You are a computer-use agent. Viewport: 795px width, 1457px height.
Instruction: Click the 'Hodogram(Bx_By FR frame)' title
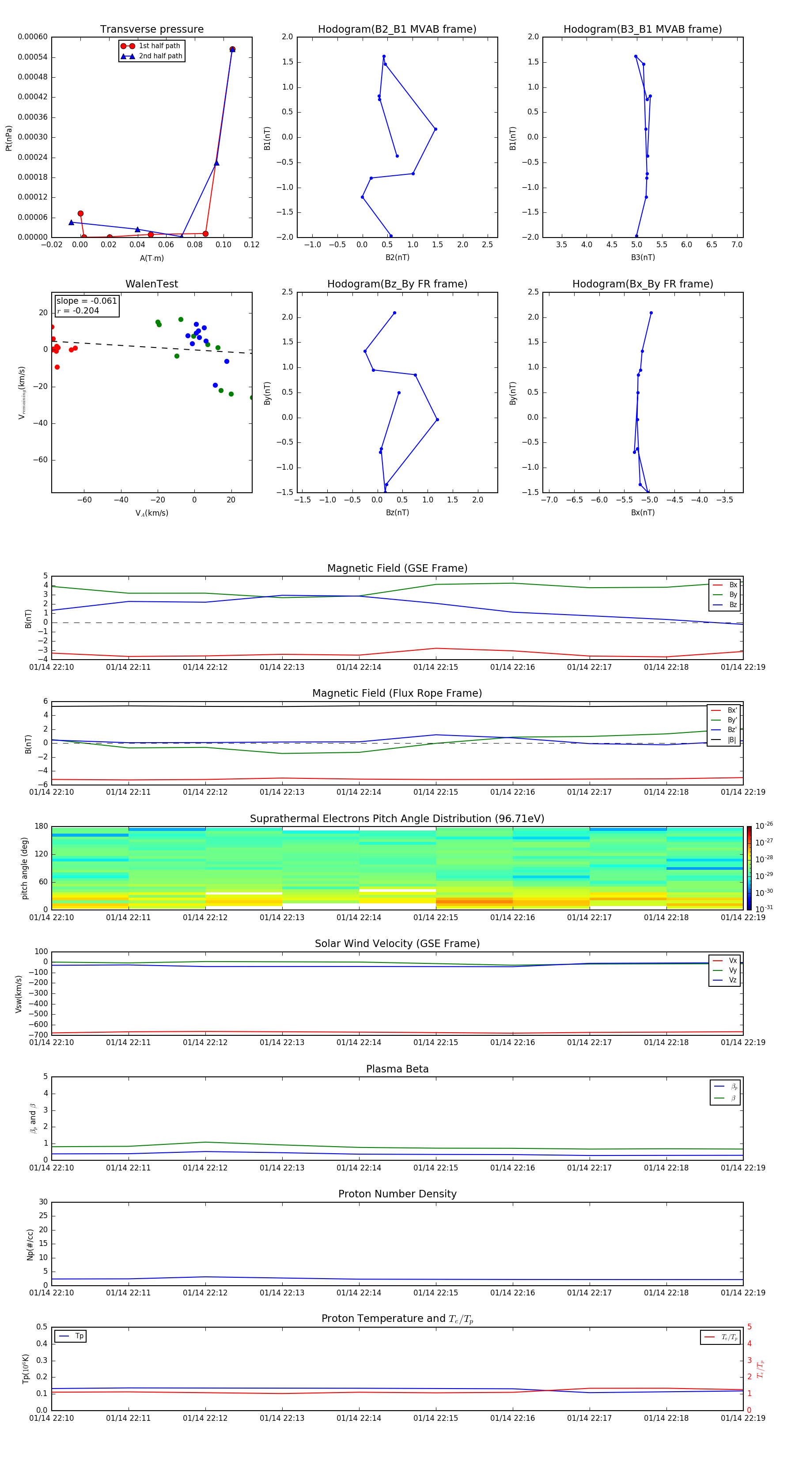[643, 284]
